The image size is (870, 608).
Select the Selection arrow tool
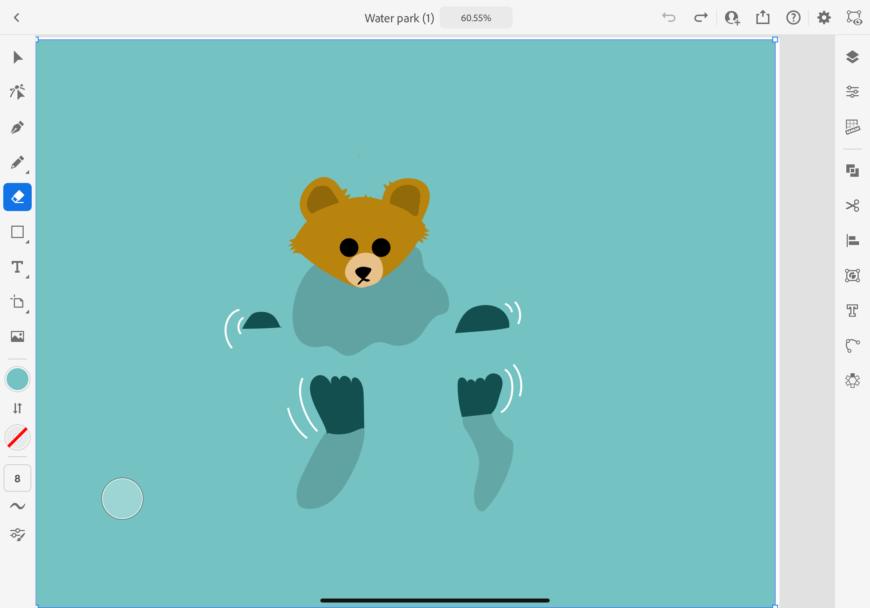coord(17,58)
